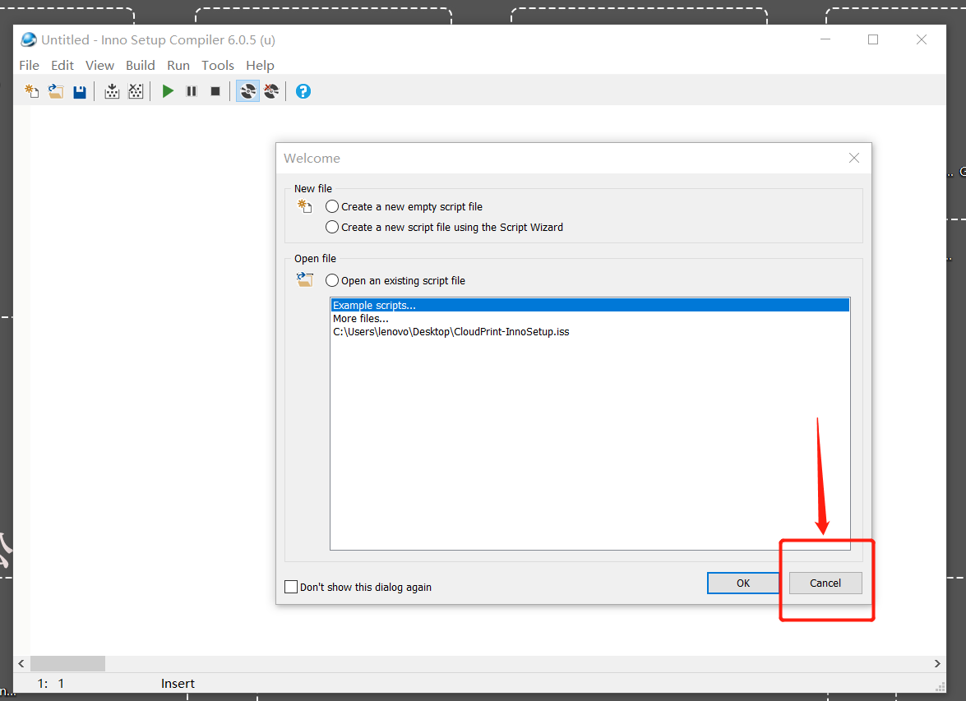Viewport: 966px width, 701px height.
Task: Close the Welcome dialog with the X
Action: point(854,159)
